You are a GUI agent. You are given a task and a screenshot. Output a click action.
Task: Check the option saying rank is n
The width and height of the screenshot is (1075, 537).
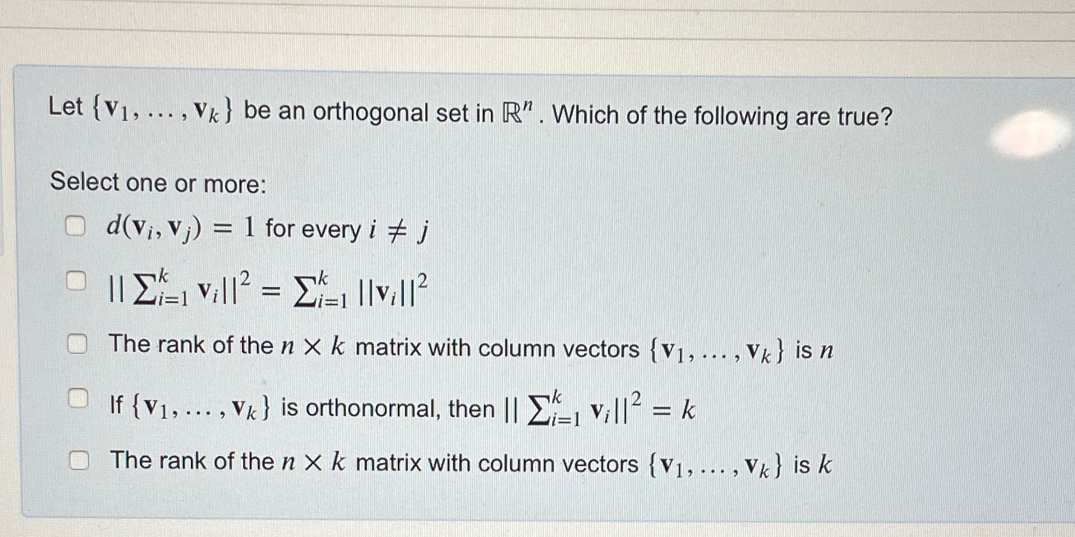click(x=76, y=344)
